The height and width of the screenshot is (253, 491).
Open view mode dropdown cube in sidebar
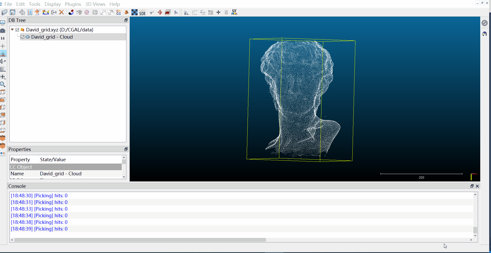point(3,69)
